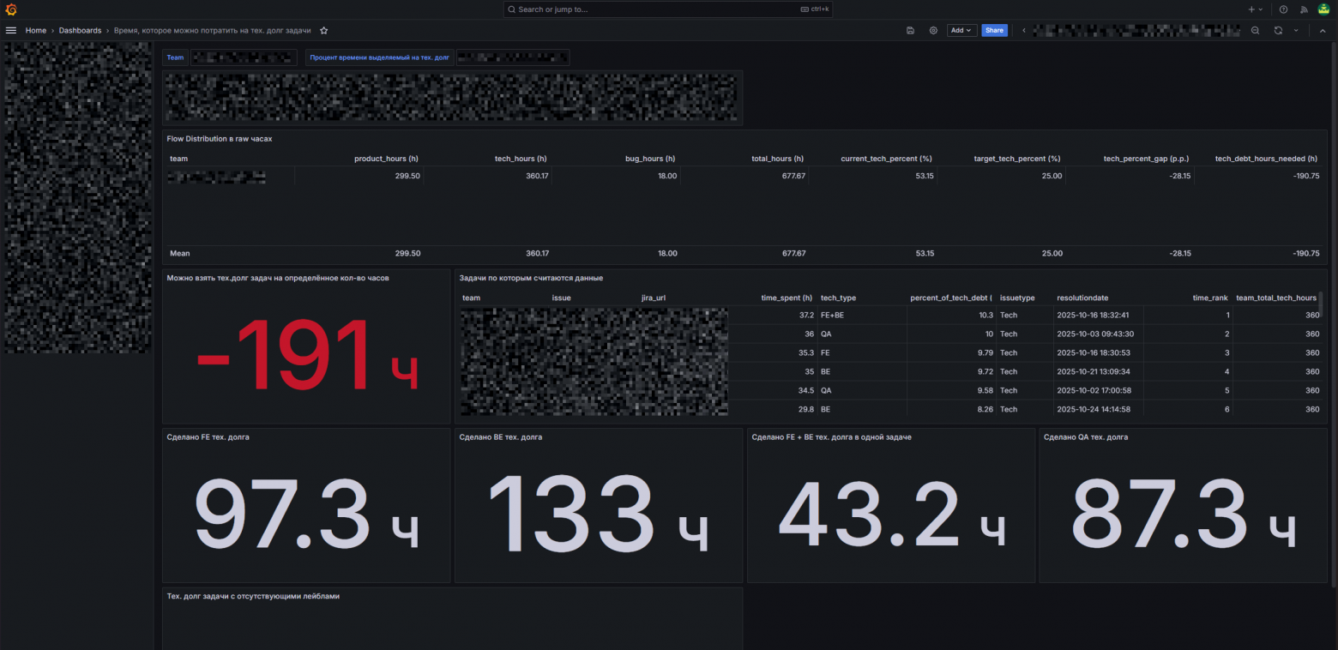Open the news feed icon
1338x650 pixels.
1304,9
